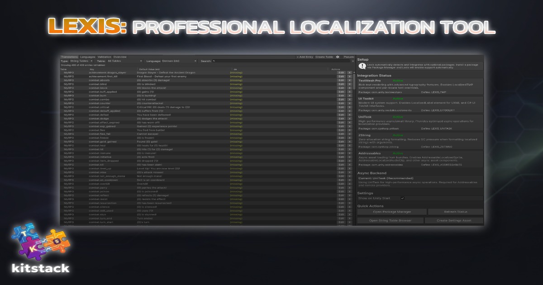The image size is (543, 285).
Task: Delete combat.flee row with X
Action: click(x=350, y=130)
